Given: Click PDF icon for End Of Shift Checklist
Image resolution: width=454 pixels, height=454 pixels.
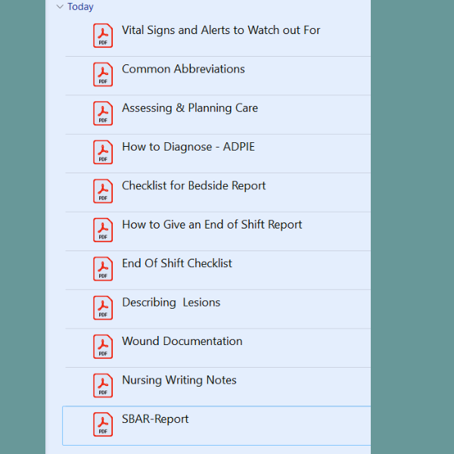Looking at the screenshot, I should 103,269.
